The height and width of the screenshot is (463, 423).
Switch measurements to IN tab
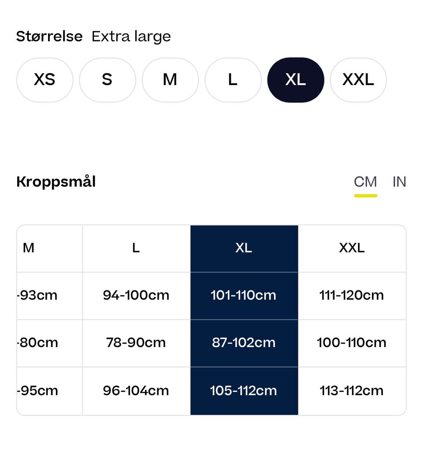[x=399, y=182]
